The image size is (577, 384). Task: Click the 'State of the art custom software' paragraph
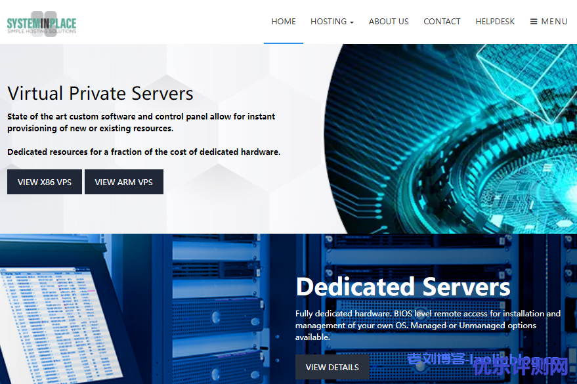pyautogui.click(x=141, y=123)
